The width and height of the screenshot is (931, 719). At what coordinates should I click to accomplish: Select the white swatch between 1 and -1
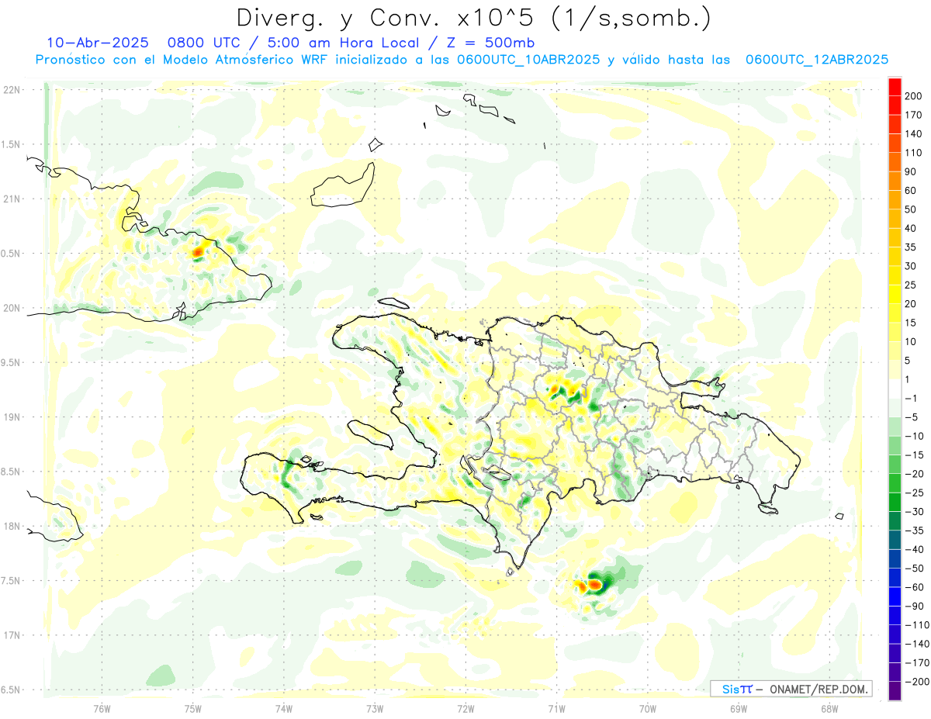895,389
